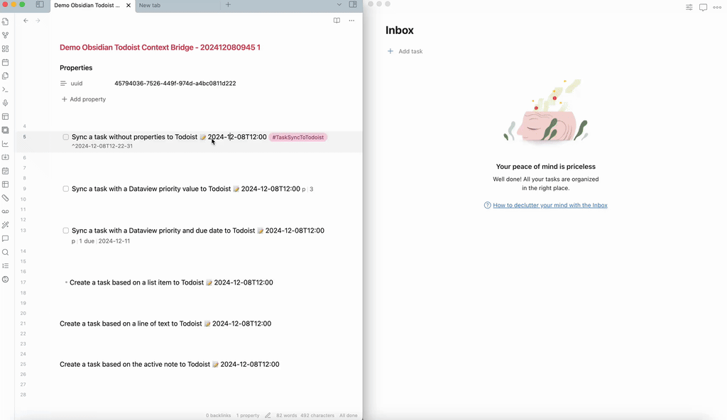Click the calendar-with-lines ribbon icon

click(6, 170)
